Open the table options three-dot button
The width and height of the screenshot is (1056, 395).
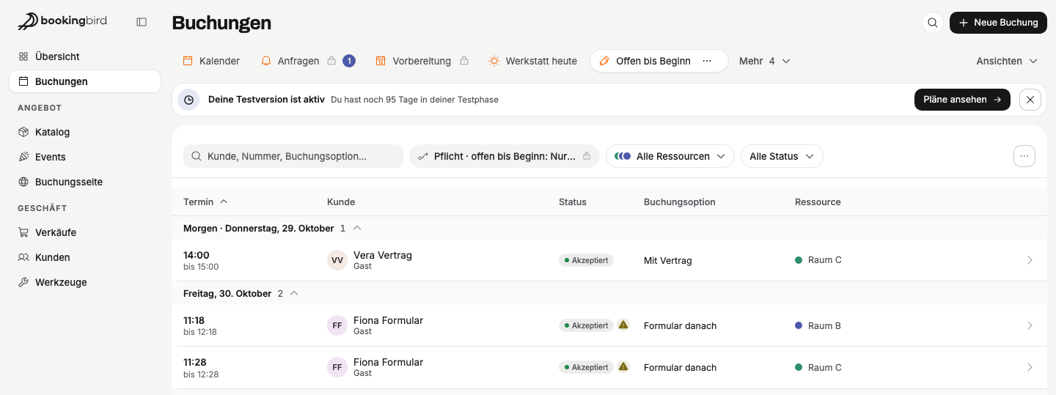pos(1024,156)
